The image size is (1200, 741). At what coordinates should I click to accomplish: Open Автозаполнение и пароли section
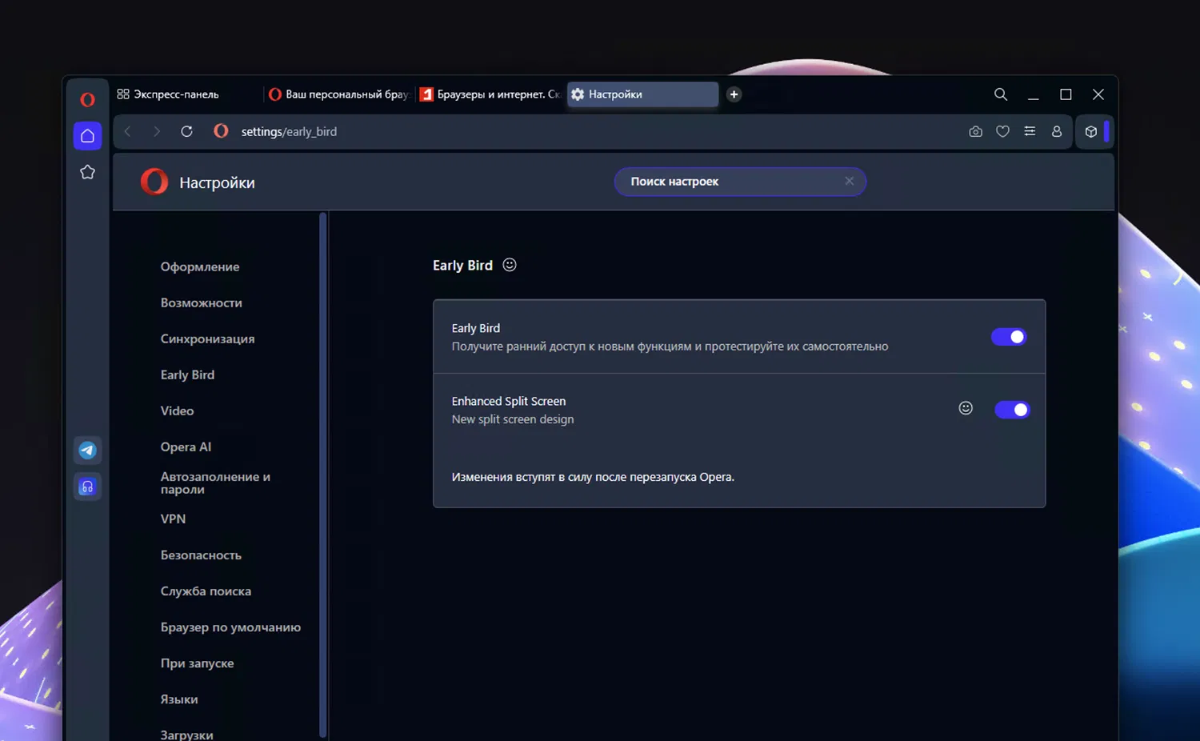(x=215, y=483)
